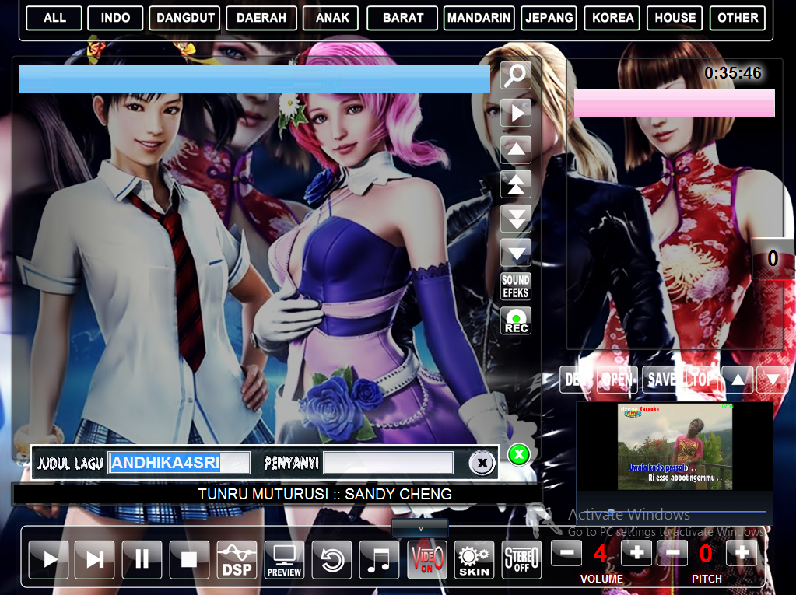The width and height of the screenshot is (796, 595).
Task: Click pink highlighted playlist row
Action: (674, 103)
